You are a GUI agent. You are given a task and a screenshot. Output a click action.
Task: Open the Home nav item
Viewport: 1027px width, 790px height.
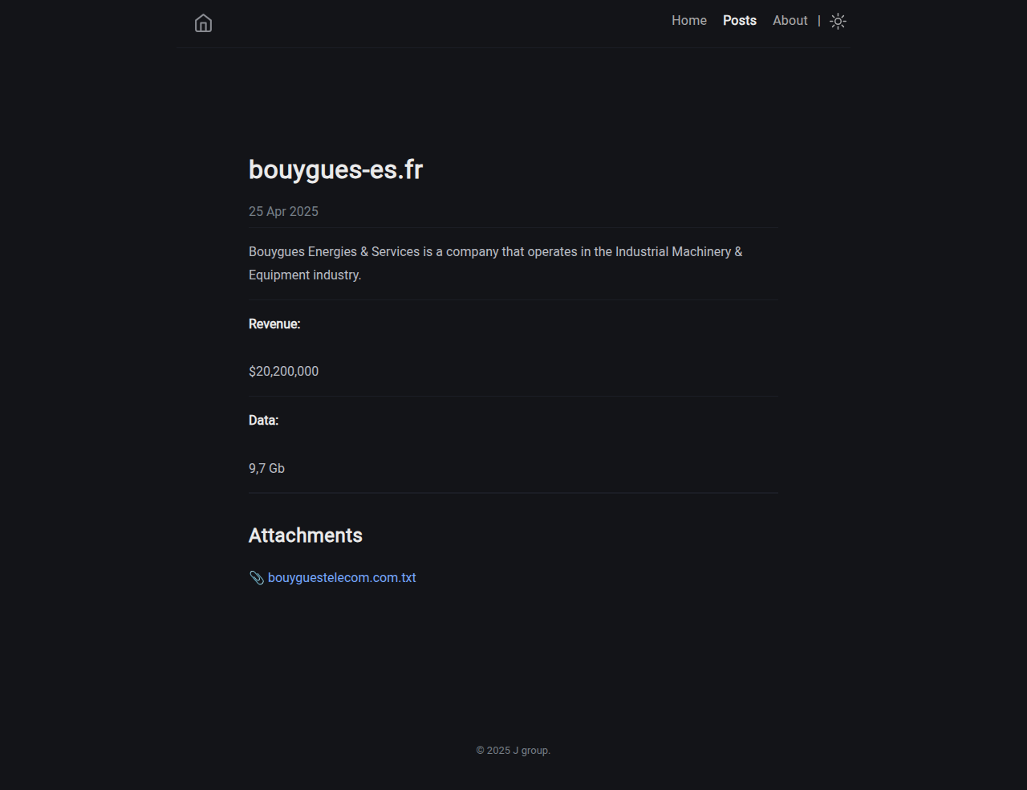point(689,21)
